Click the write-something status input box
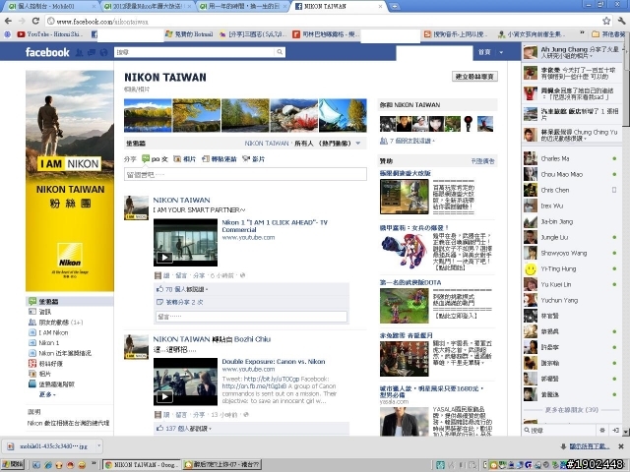Viewport: 630px width, 472px height. (245, 175)
